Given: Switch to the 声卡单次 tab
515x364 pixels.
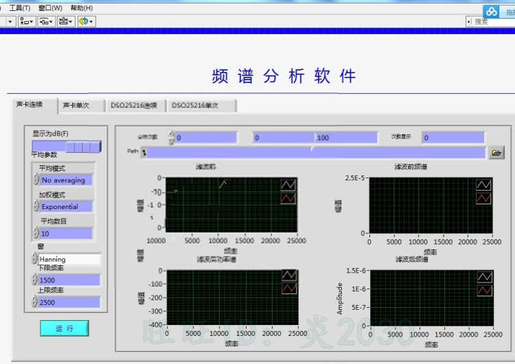Looking at the screenshot, I should pyautogui.click(x=81, y=106).
